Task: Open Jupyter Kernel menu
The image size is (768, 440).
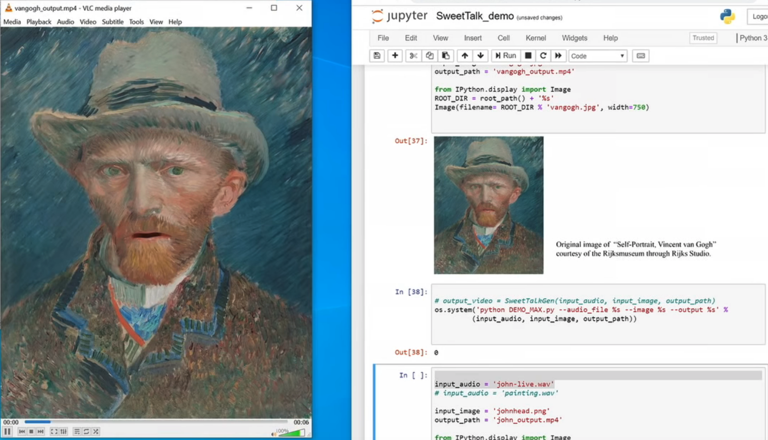Action: pos(536,38)
